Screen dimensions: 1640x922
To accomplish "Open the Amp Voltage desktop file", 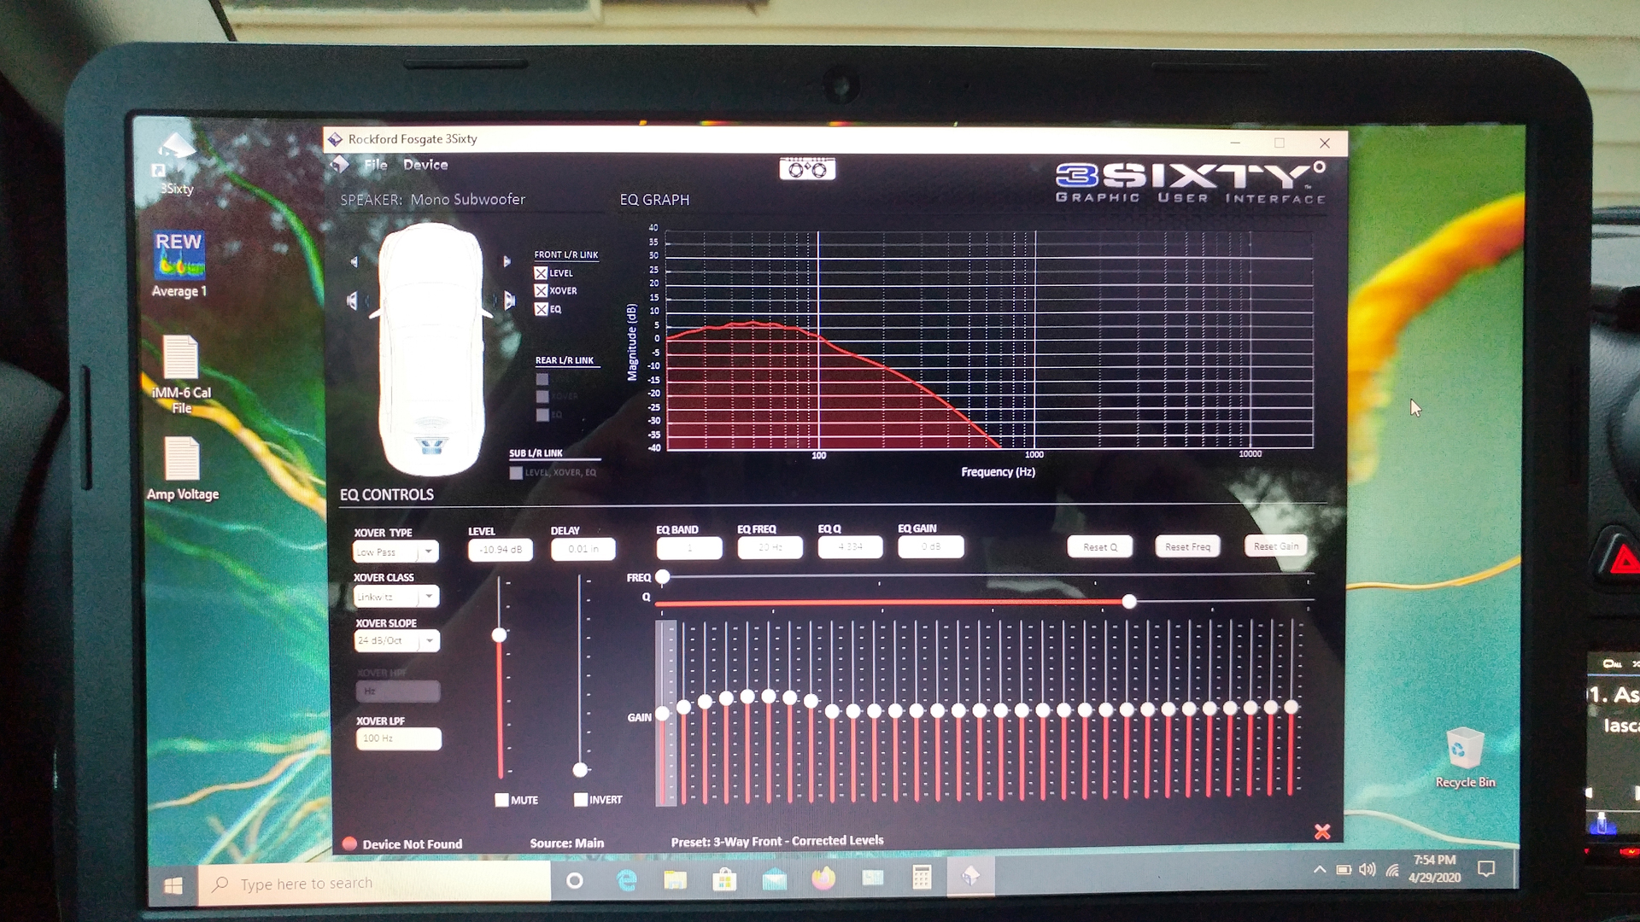I will click(x=182, y=469).
